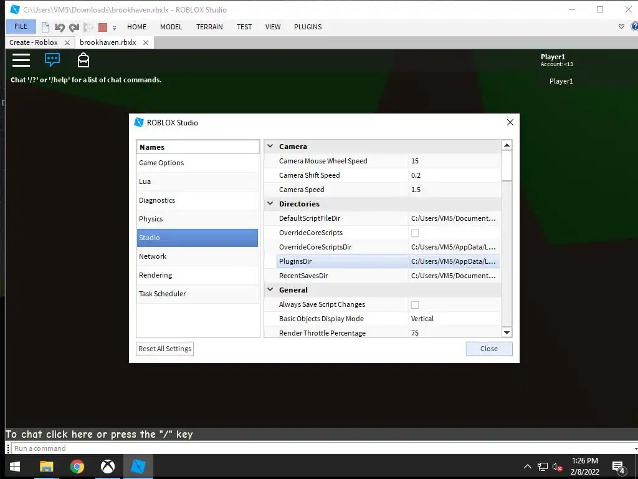The image size is (638, 479).
Task: Click the Names column header
Action: tap(198, 147)
